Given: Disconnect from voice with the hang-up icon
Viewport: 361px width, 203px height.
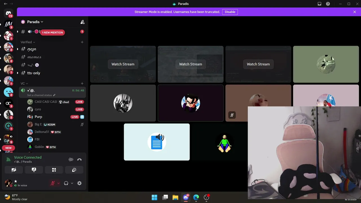Looking at the screenshot, I should (80, 159).
